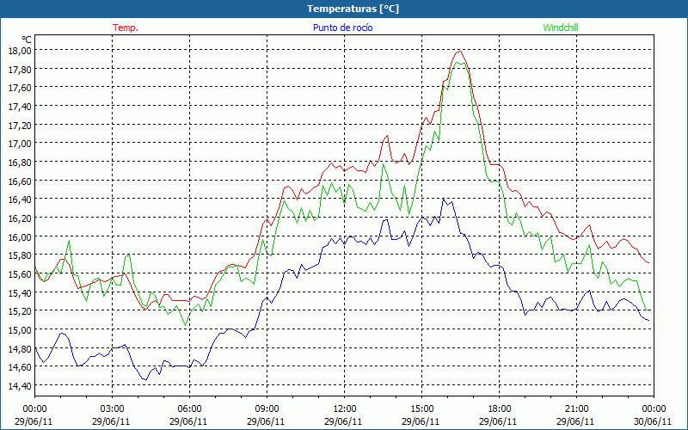Click the 15,60 y-axis value

click(x=20, y=273)
